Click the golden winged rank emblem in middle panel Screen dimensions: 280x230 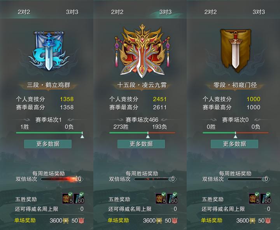click(x=142, y=51)
